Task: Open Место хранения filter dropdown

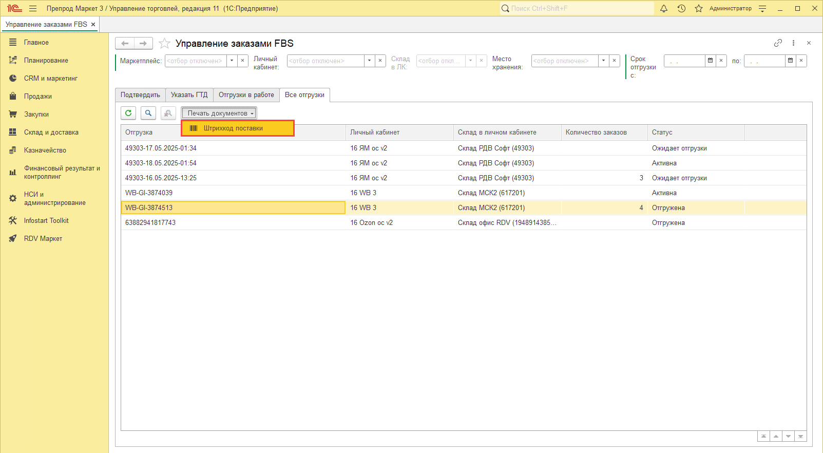Action: click(603, 61)
